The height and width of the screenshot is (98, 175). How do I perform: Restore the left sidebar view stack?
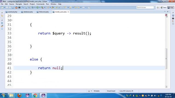[2, 13]
